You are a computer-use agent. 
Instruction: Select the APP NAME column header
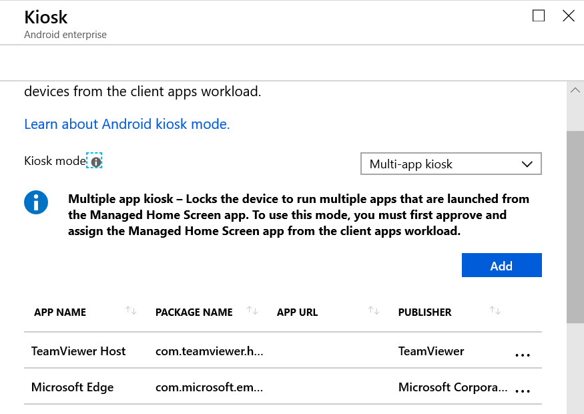click(x=60, y=313)
